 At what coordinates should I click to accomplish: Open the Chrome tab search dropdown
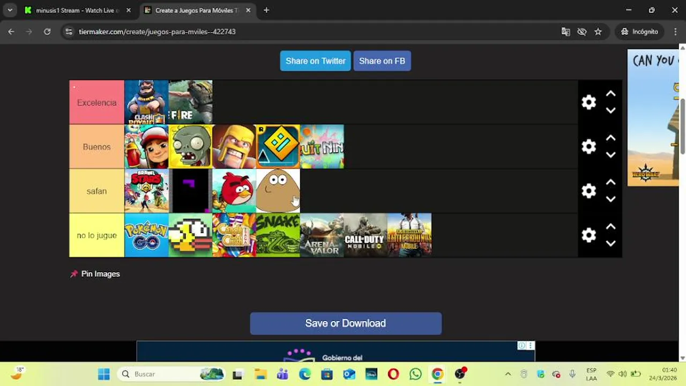click(x=10, y=10)
